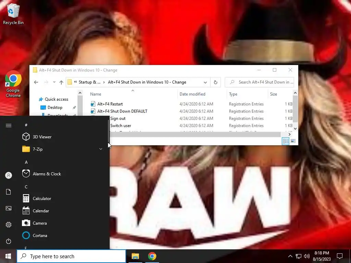Switch to large icons view layout

click(x=293, y=141)
